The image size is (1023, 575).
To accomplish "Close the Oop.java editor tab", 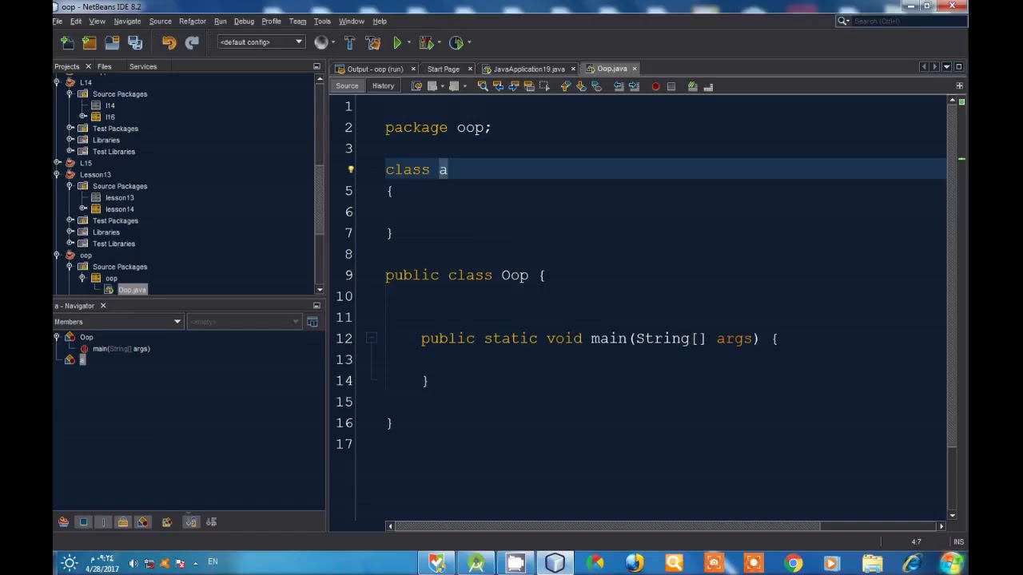I will [635, 69].
